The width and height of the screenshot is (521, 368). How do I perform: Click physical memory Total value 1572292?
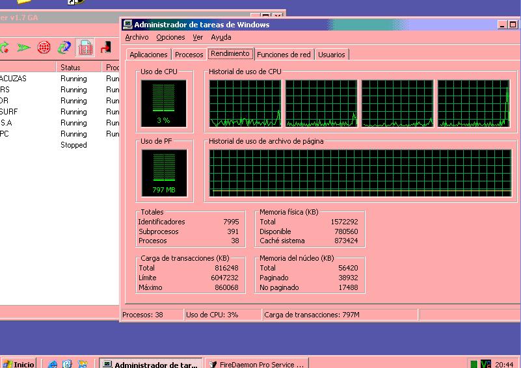tap(344, 222)
